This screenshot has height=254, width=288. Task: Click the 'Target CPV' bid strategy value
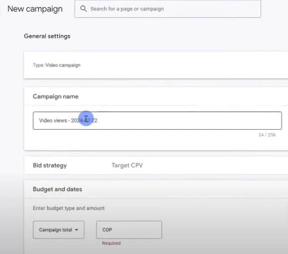127,166
